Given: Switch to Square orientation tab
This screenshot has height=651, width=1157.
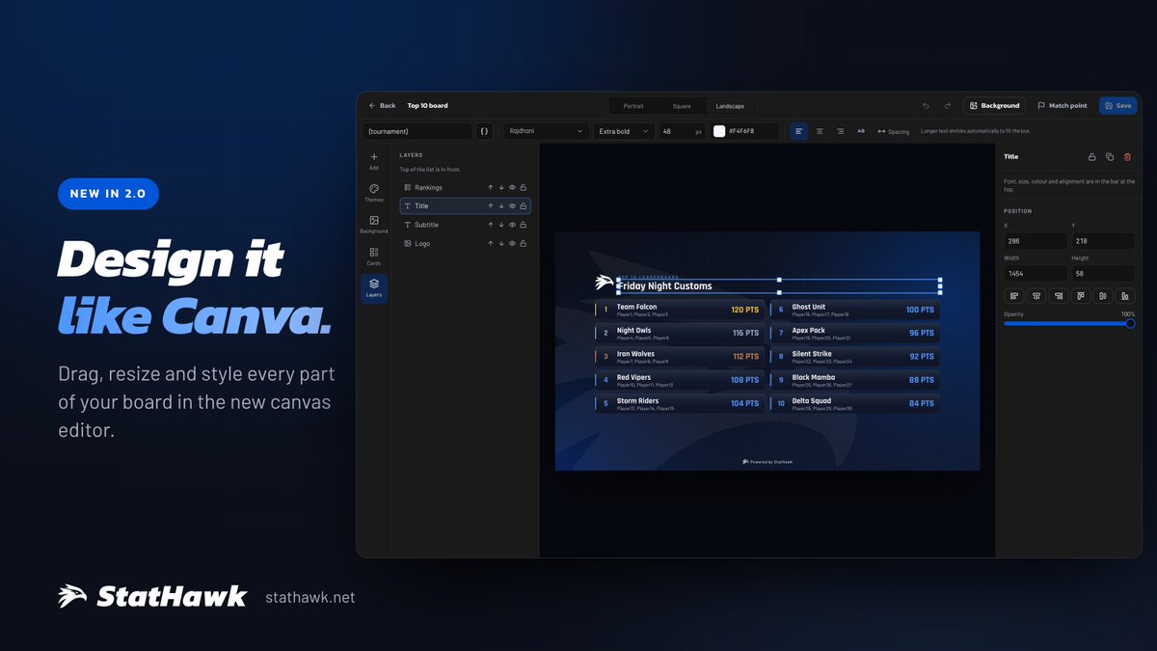Looking at the screenshot, I should coord(682,106).
